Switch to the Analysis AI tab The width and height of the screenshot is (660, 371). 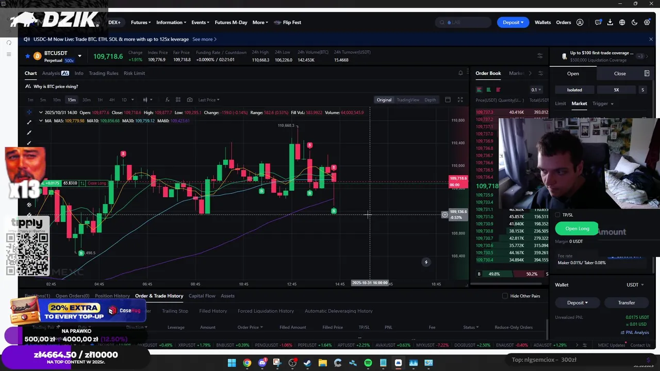pos(56,73)
